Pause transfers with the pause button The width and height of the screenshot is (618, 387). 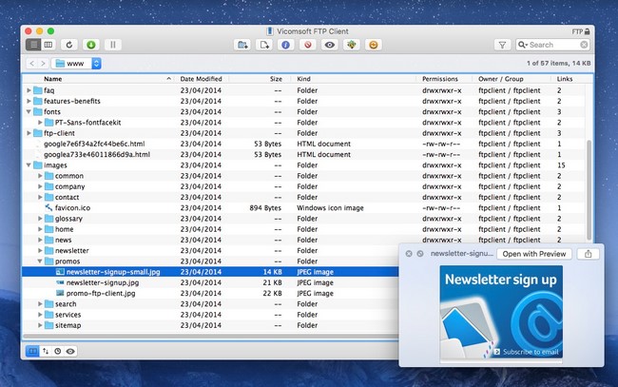pyautogui.click(x=113, y=45)
